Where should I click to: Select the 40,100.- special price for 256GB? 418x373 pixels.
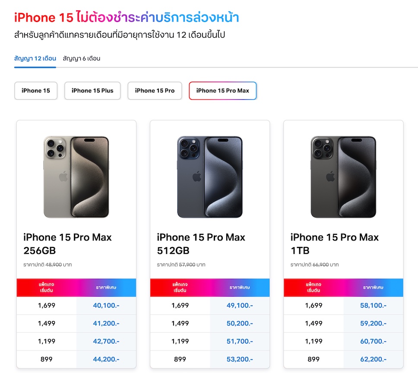[106, 306]
